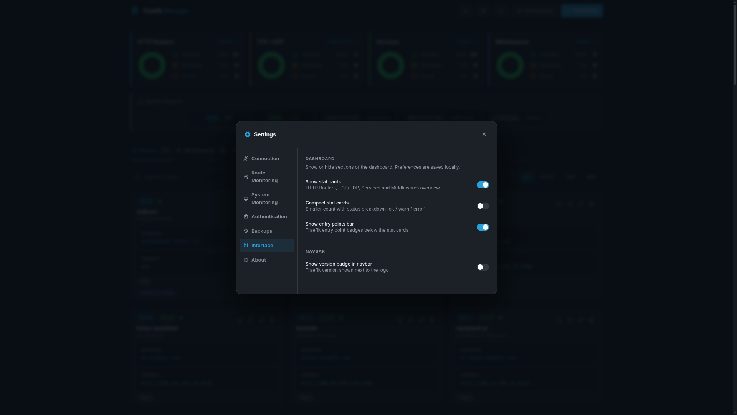Disable the Show stat cards toggle
Screen dimensions: 737x415
click(483, 185)
